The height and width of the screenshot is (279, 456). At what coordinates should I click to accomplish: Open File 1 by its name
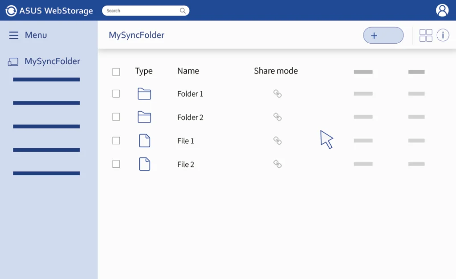(x=186, y=141)
